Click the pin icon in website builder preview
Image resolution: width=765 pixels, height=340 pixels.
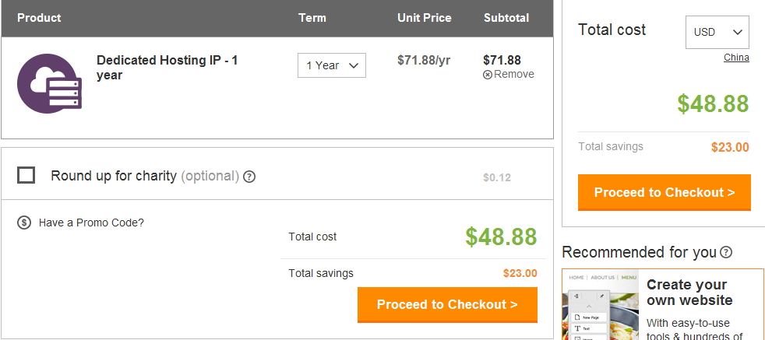(601, 296)
